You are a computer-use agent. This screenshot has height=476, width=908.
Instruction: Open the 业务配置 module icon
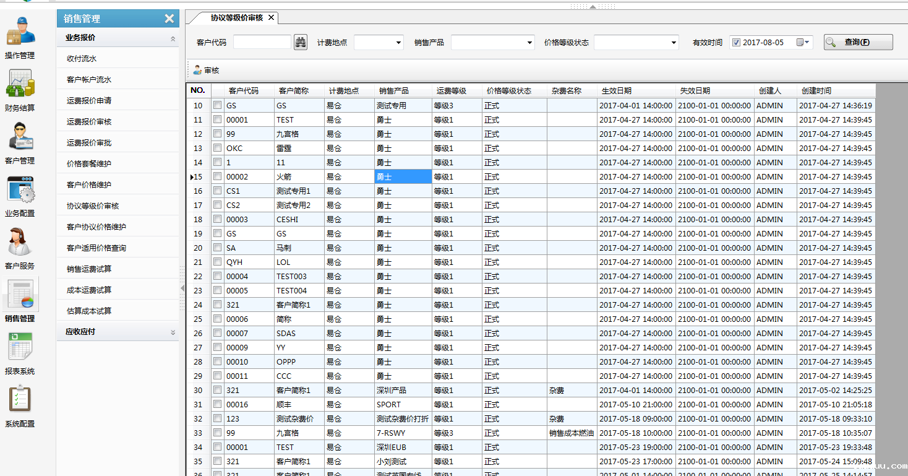tap(20, 189)
